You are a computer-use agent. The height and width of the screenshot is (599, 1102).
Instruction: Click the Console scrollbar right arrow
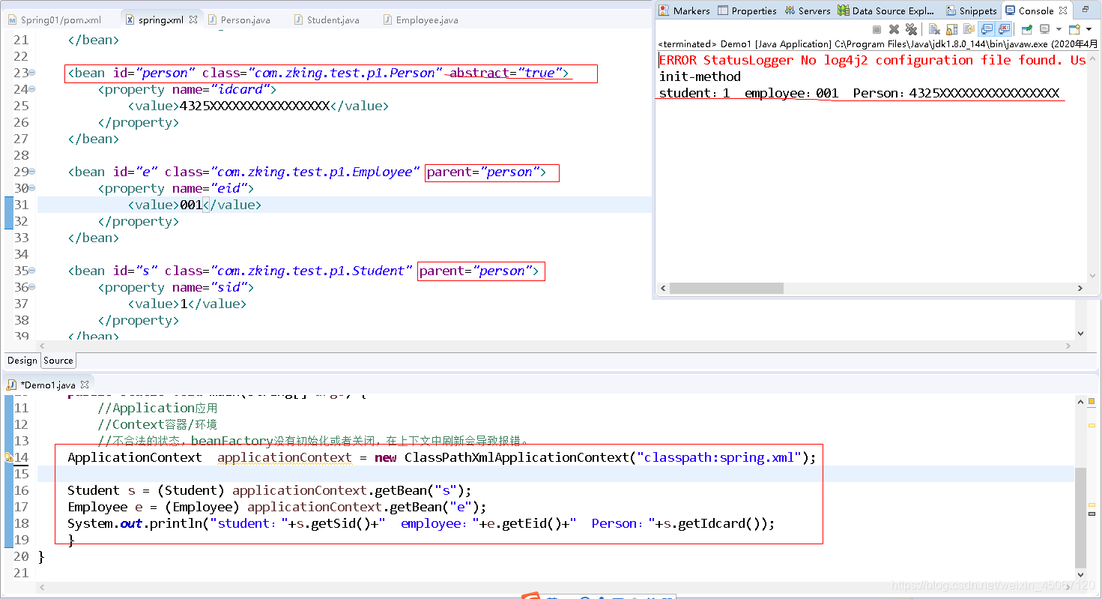pos(1080,288)
